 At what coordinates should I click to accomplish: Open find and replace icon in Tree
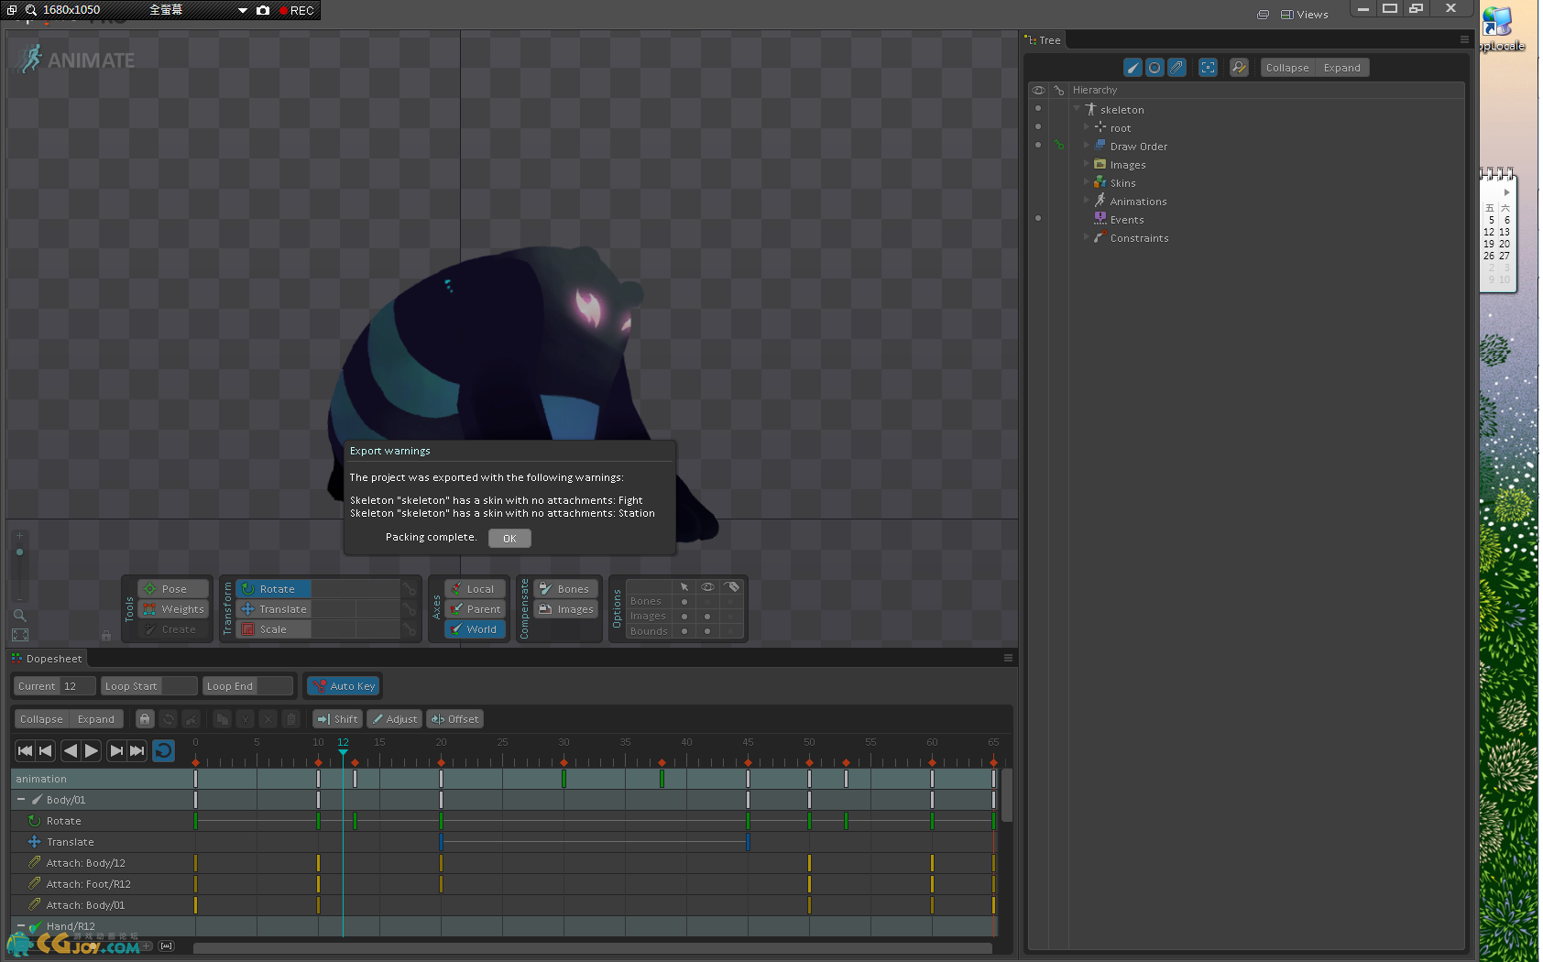click(x=1239, y=68)
